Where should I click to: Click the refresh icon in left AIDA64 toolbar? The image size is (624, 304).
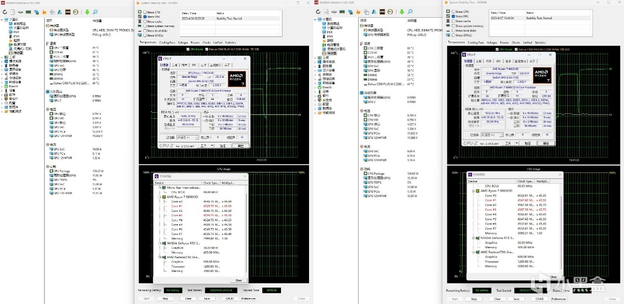(x=4, y=12)
